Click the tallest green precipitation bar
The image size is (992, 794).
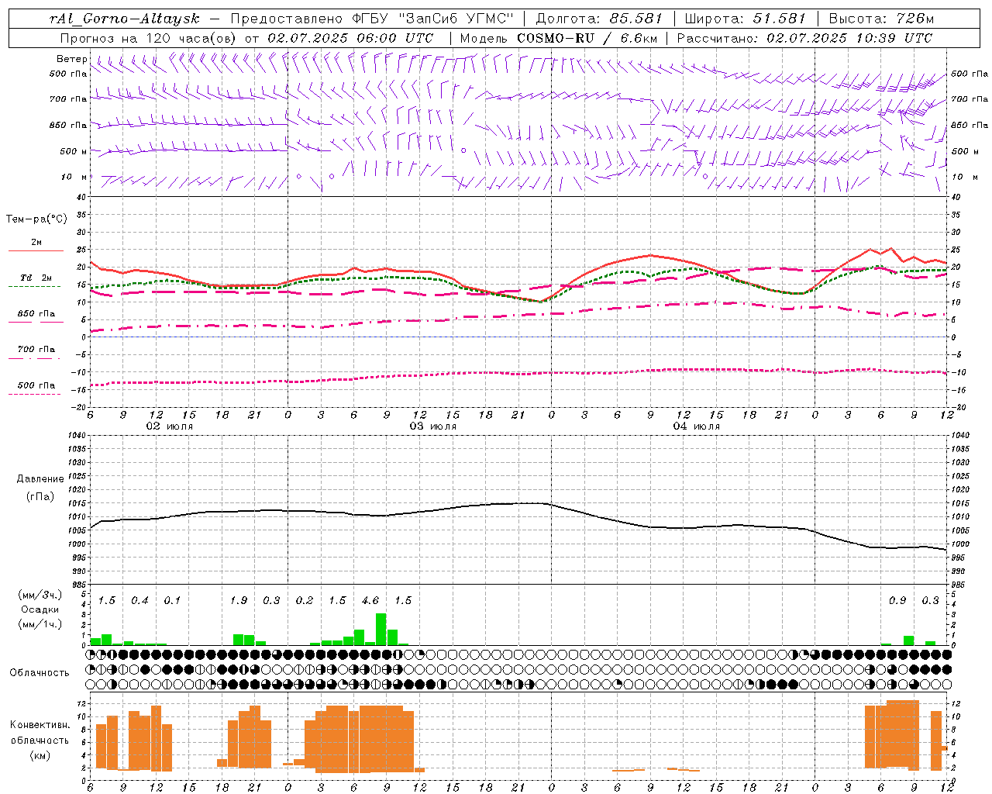coord(381,629)
